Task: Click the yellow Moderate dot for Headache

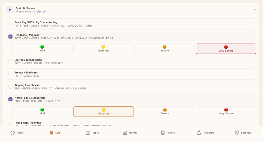Action: (103, 47)
